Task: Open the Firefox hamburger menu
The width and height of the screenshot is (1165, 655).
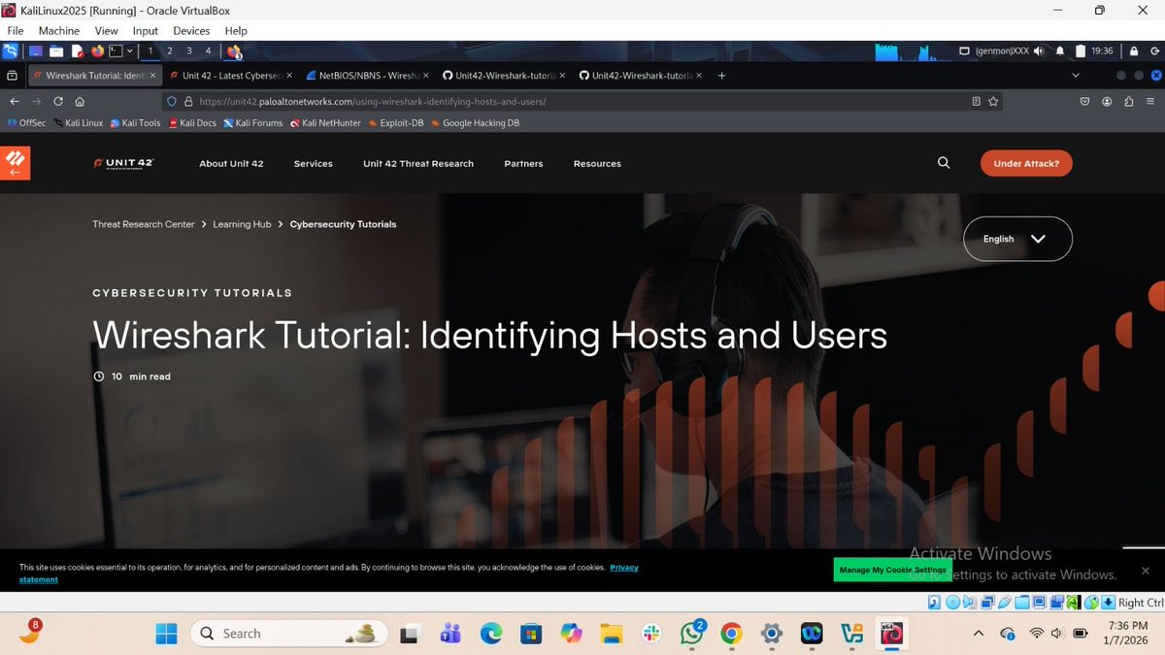Action: tap(1150, 101)
